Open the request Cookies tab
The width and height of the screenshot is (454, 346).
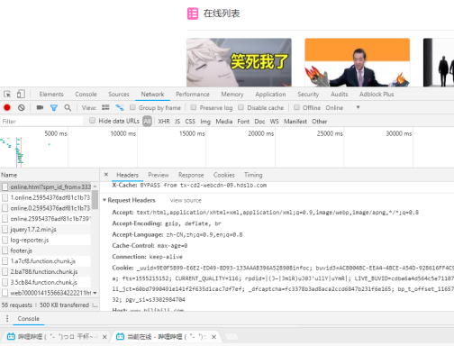224,175
